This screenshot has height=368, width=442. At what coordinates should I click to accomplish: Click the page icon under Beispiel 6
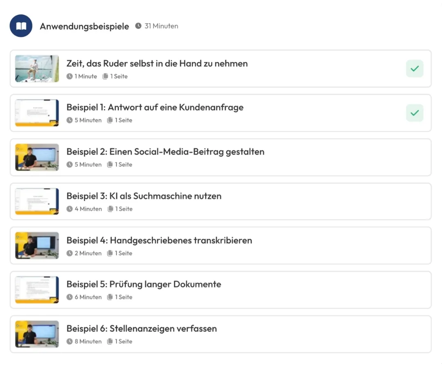click(x=110, y=341)
